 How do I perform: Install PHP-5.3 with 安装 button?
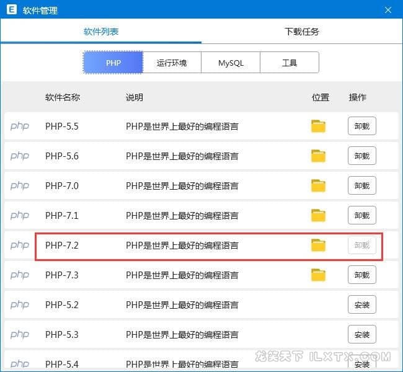[x=362, y=334]
